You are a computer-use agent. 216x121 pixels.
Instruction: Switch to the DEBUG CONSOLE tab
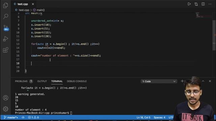point(77,81)
